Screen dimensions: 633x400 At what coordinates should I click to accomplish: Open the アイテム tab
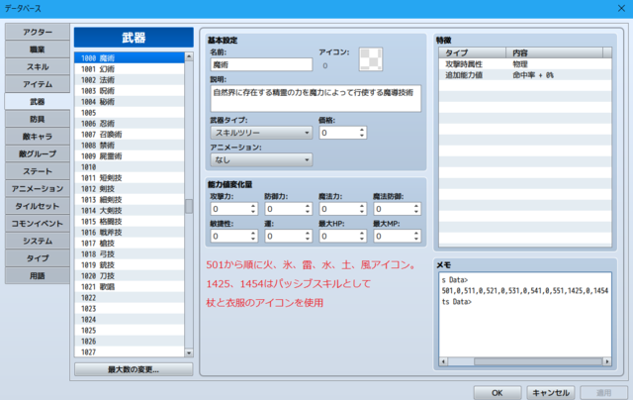pos(38,84)
